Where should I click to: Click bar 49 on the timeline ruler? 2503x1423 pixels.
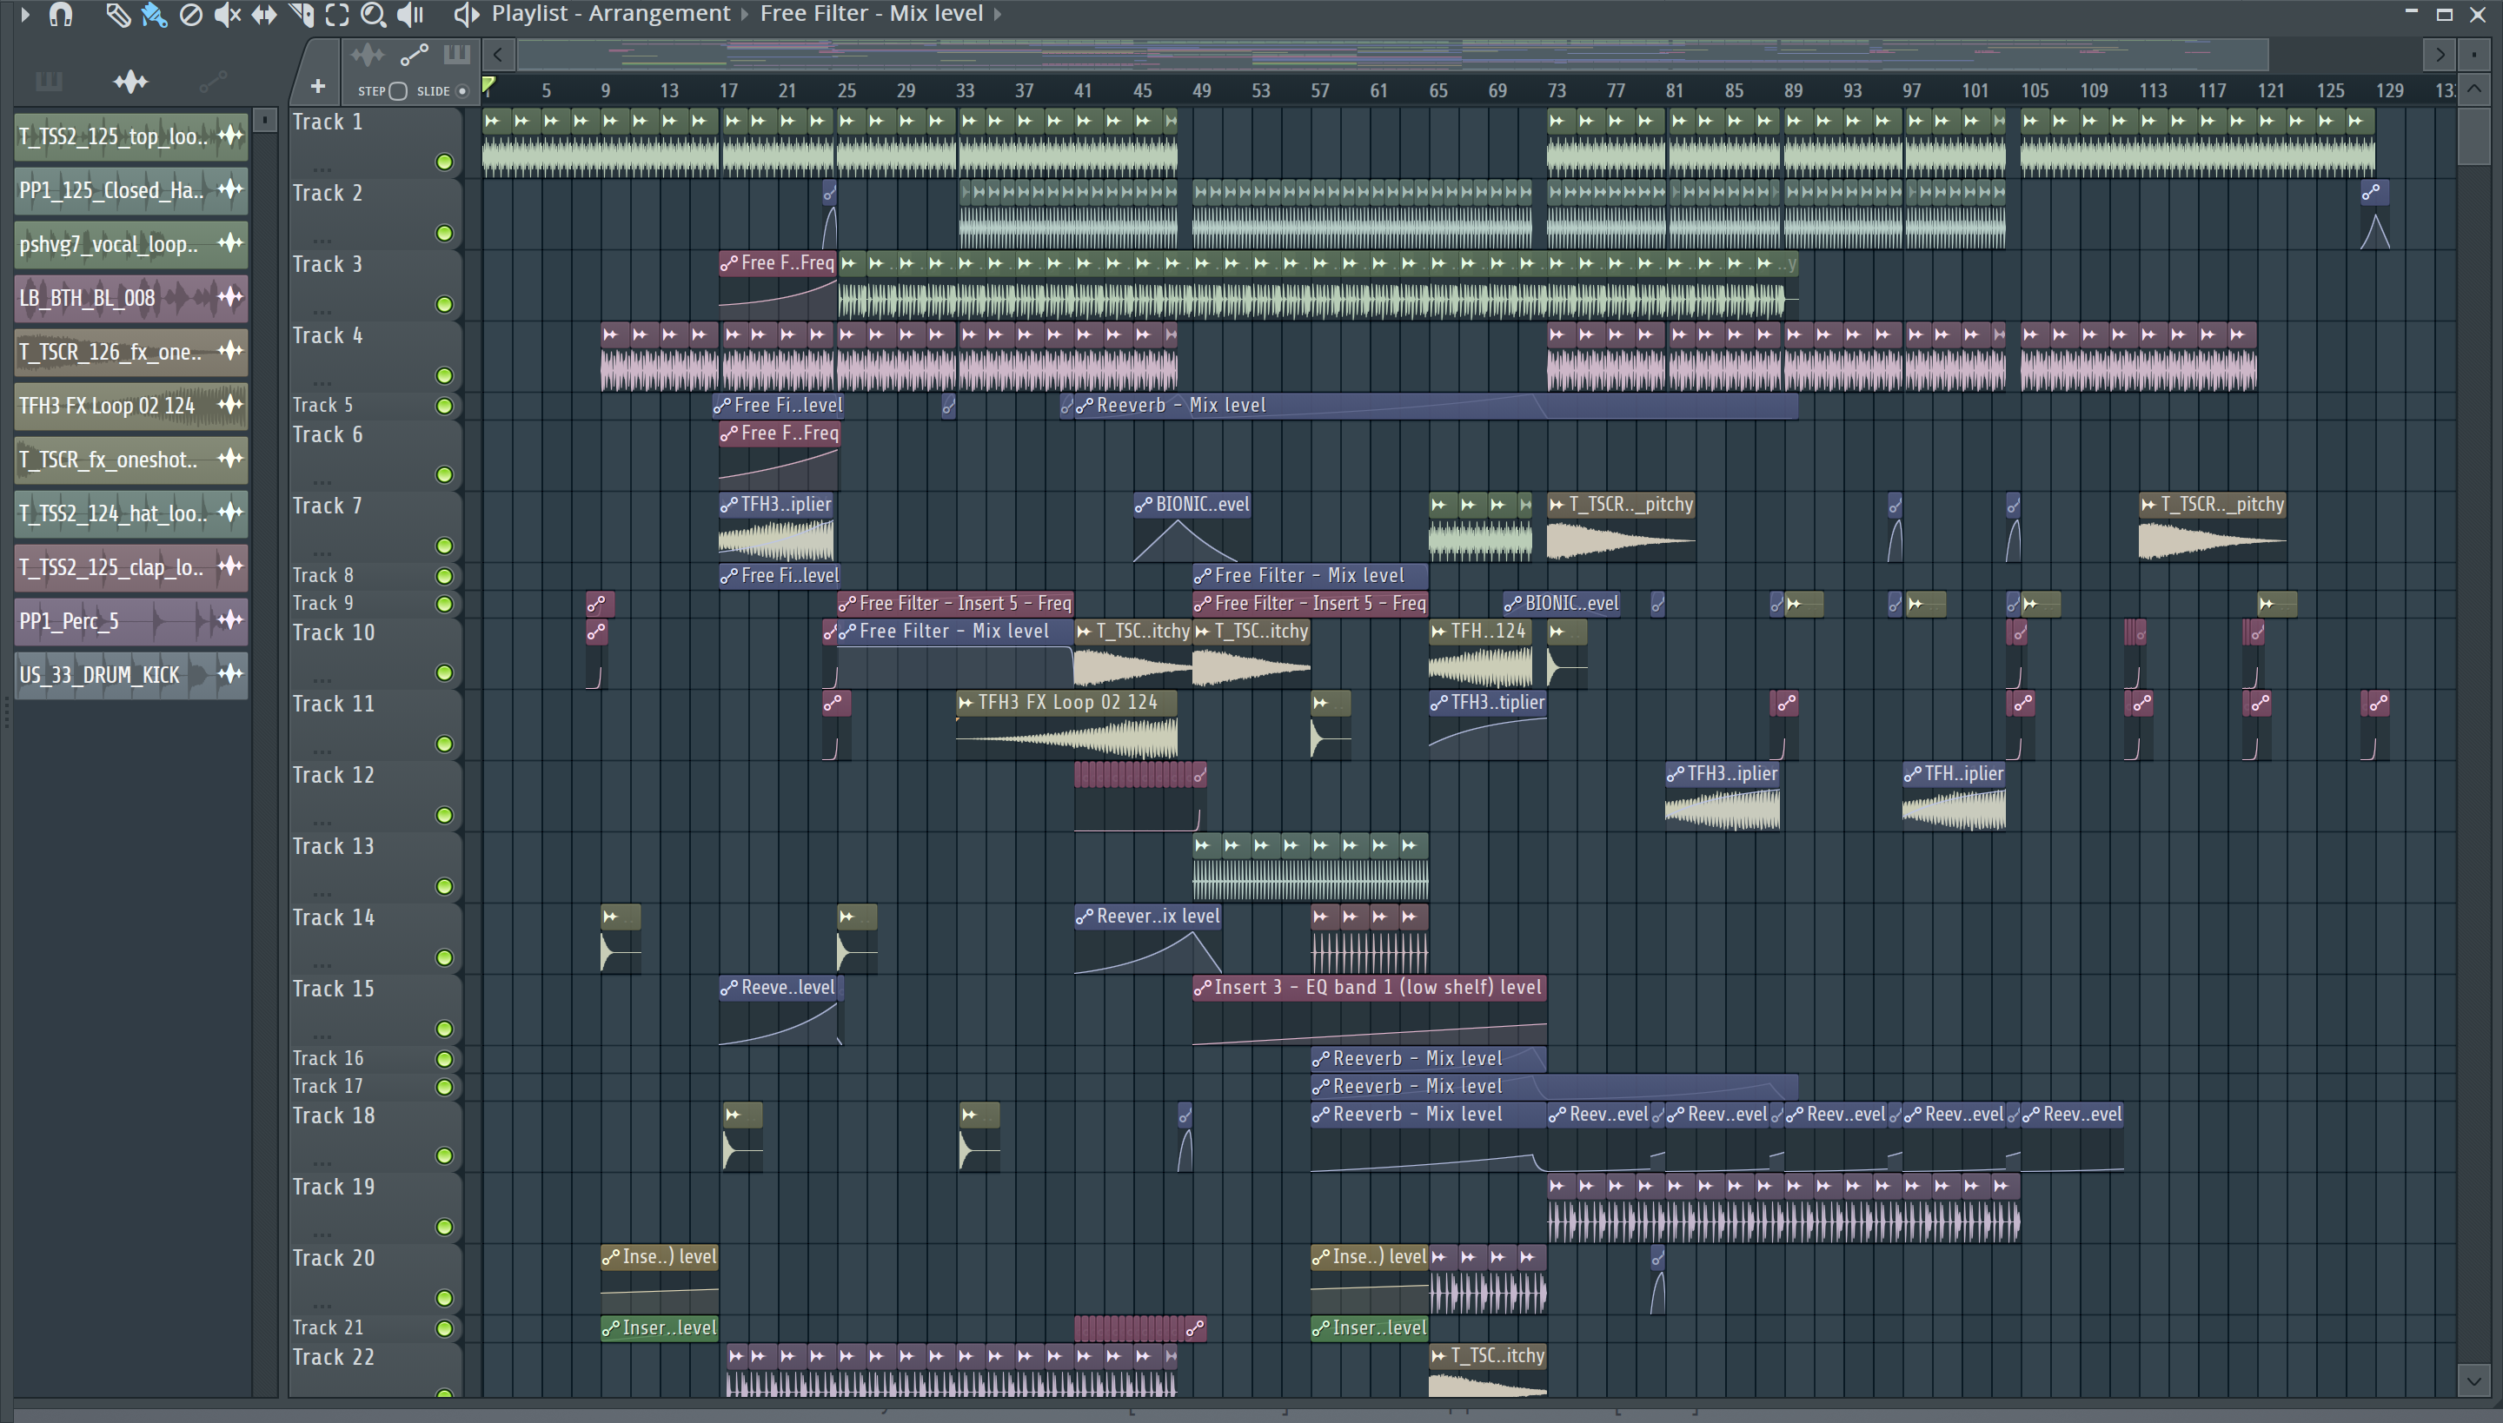pos(1202,91)
